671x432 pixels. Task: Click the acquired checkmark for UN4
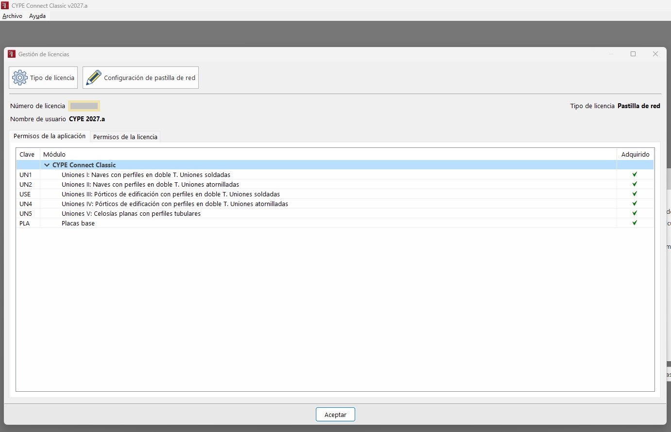point(635,203)
